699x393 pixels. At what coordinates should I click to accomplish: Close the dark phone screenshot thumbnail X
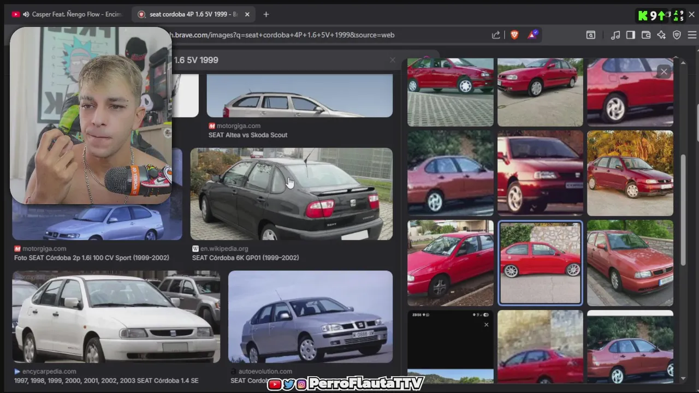click(x=486, y=325)
